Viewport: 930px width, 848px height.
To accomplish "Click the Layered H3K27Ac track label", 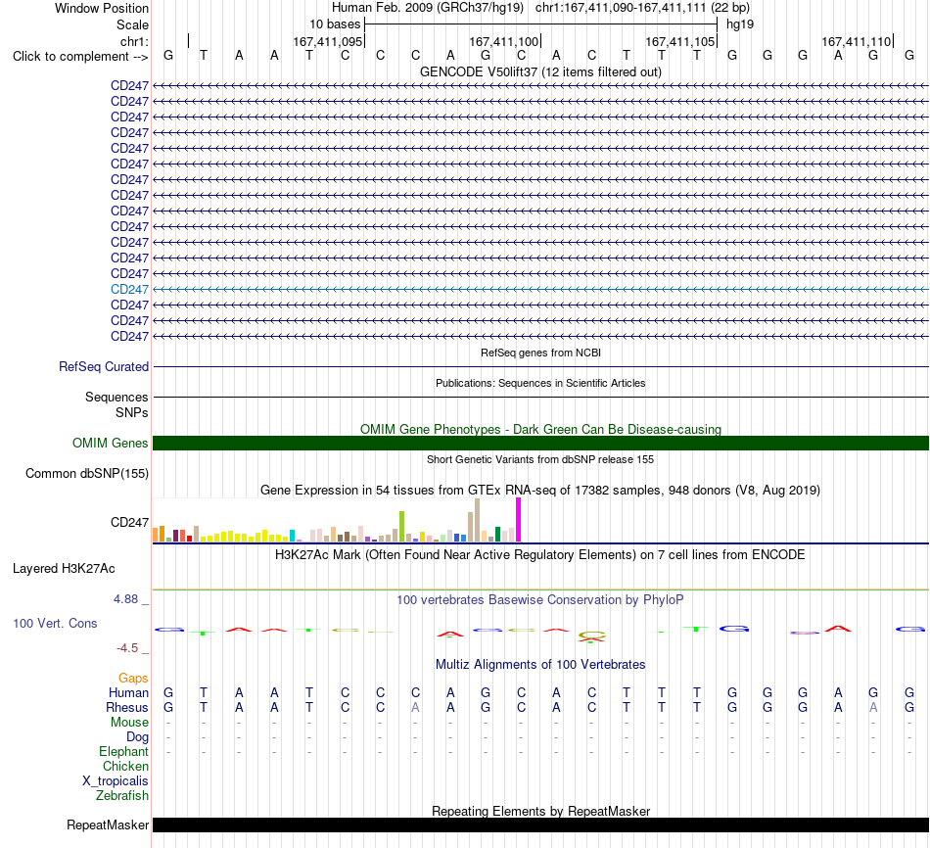I will pyautogui.click(x=64, y=569).
